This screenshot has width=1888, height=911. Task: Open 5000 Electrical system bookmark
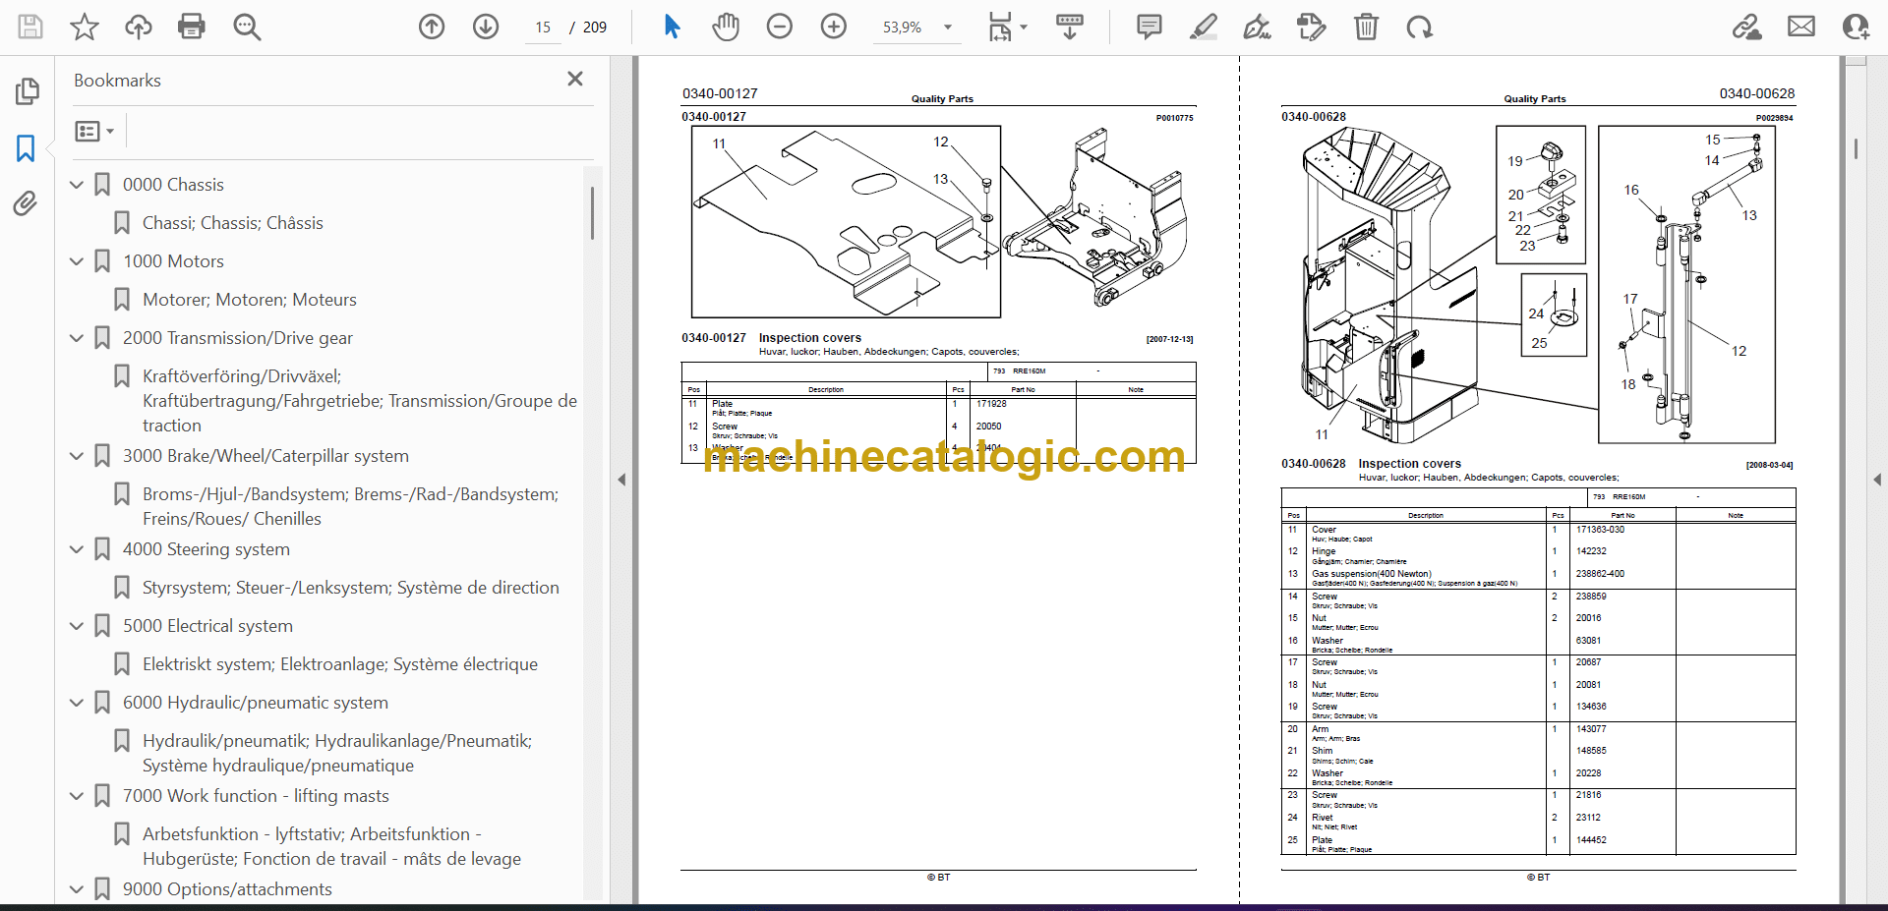click(x=207, y=626)
